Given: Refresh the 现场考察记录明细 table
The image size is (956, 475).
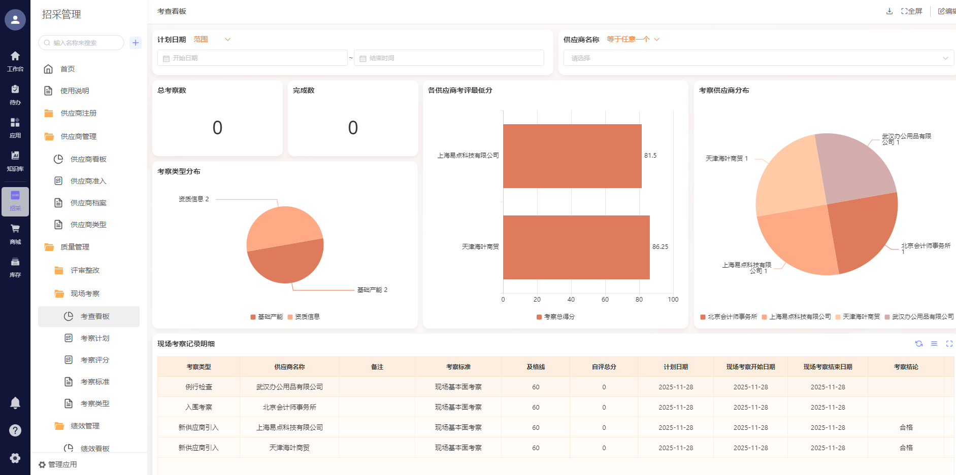Looking at the screenshot, I should (x=918, y=344).
